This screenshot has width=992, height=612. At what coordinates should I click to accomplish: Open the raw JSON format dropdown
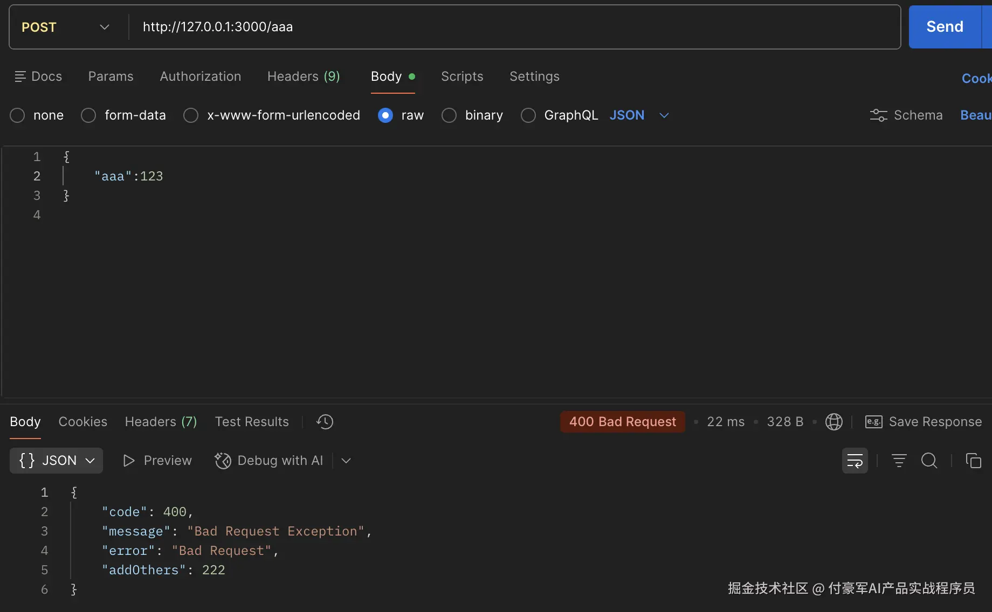tap(639, 115)
